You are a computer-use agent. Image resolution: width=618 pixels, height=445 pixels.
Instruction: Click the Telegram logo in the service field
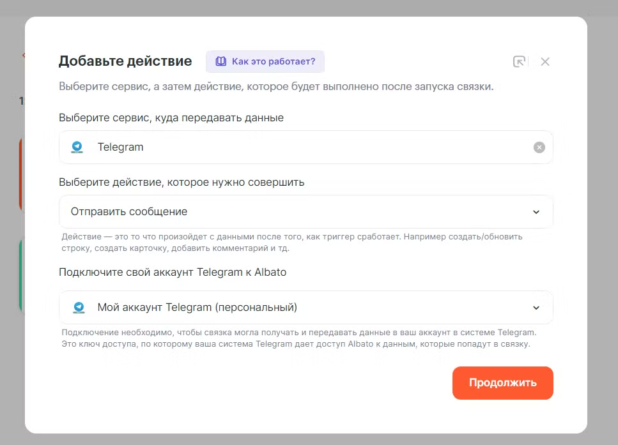pyautogui.click(x=77, y=147)
